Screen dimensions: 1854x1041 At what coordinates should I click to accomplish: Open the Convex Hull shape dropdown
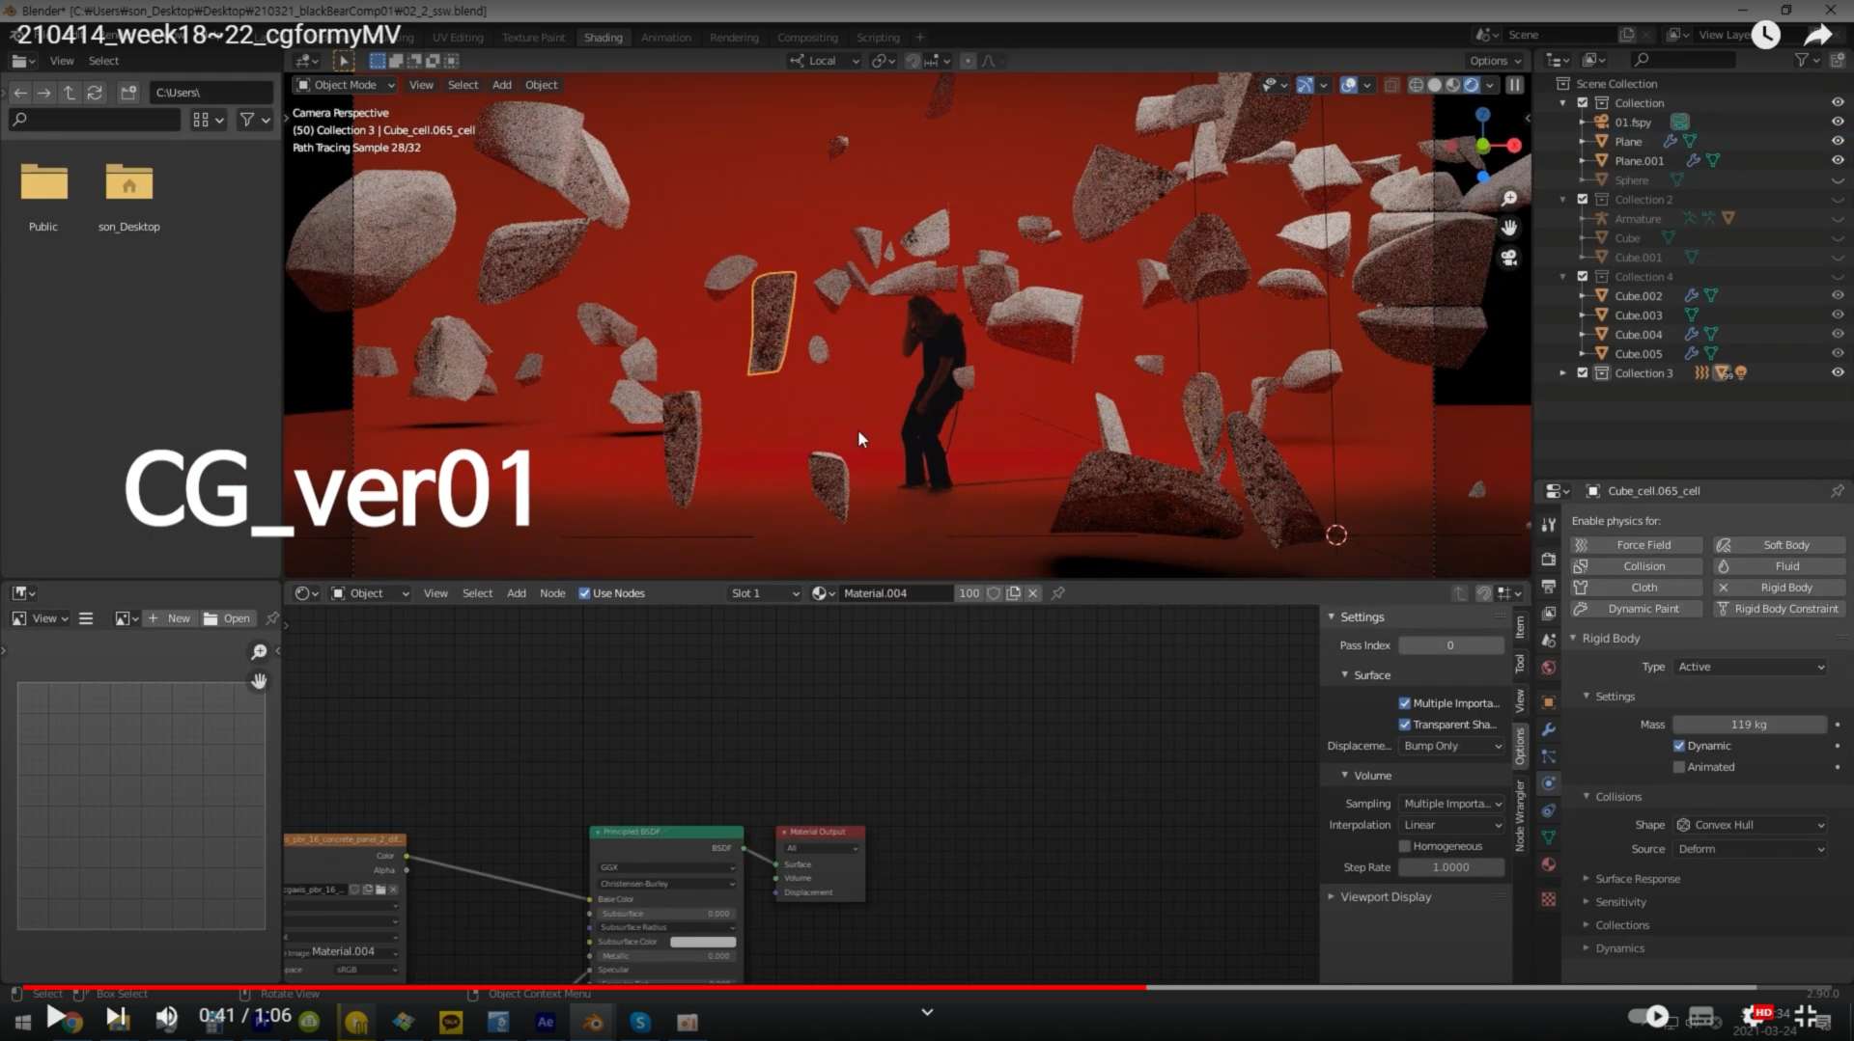1750,825
